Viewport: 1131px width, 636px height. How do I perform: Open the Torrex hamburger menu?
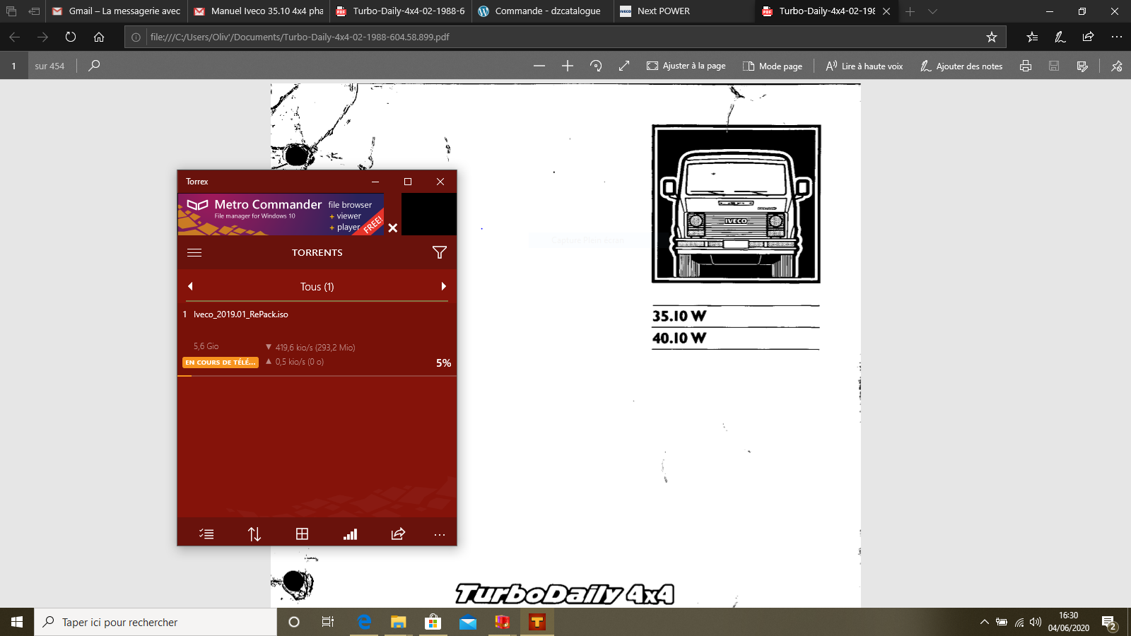[194, 252]
